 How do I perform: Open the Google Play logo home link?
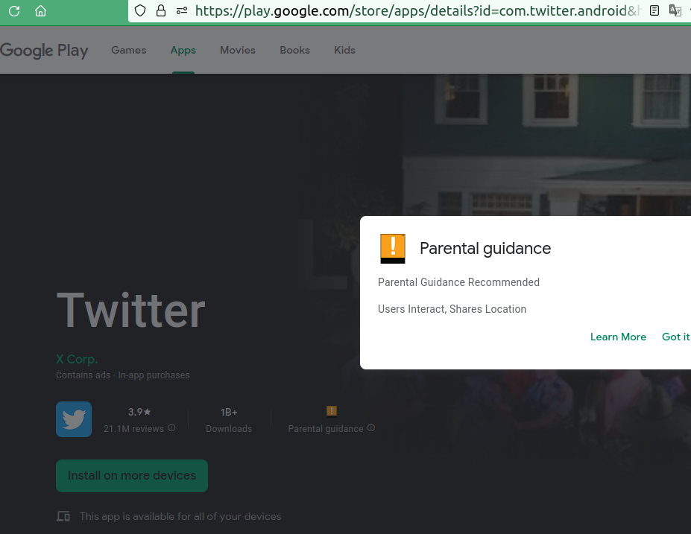[x=44, y=50]
